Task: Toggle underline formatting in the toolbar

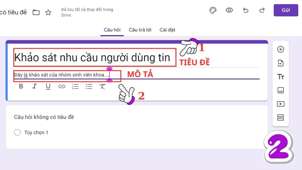Action: 48,86
